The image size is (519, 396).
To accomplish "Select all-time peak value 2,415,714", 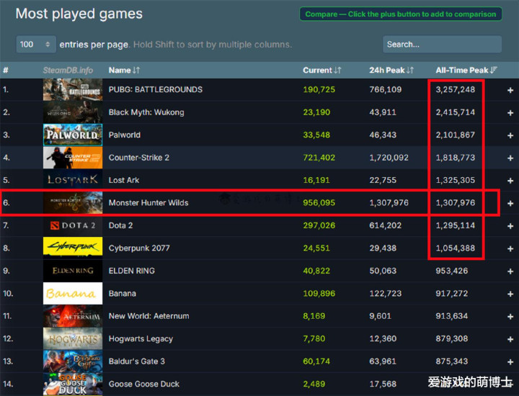I will [455, 112].
